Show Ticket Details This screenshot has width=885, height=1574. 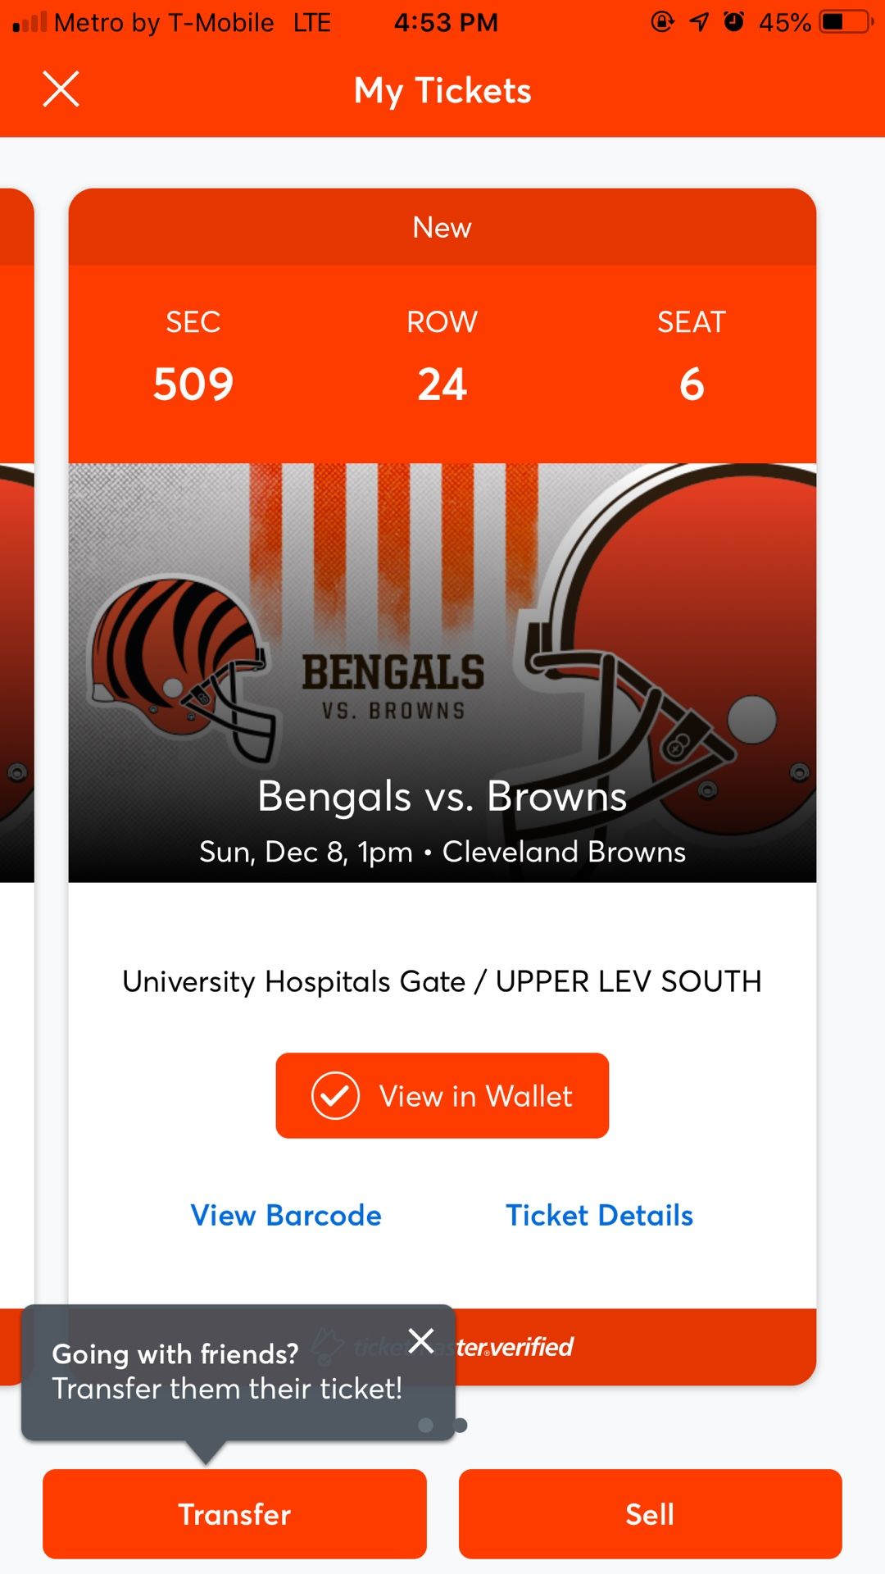click(x=599, y=1215)
